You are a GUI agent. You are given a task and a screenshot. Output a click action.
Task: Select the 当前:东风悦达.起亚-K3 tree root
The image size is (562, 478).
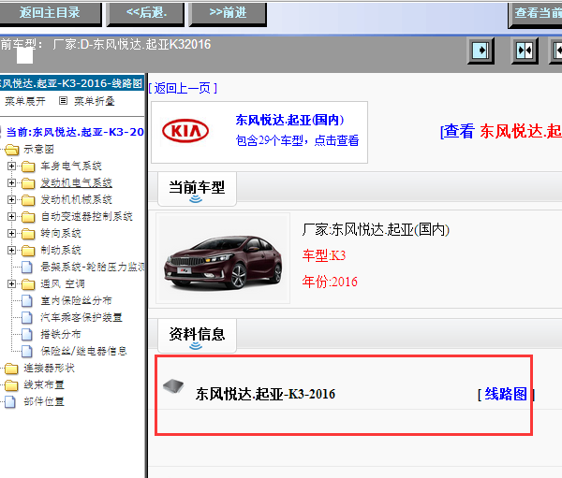[75, 132]
